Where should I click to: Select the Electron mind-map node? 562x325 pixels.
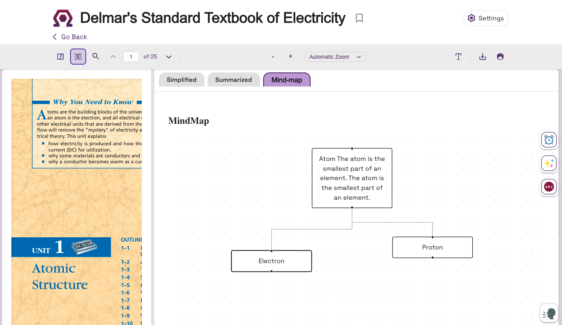[271, 261]
